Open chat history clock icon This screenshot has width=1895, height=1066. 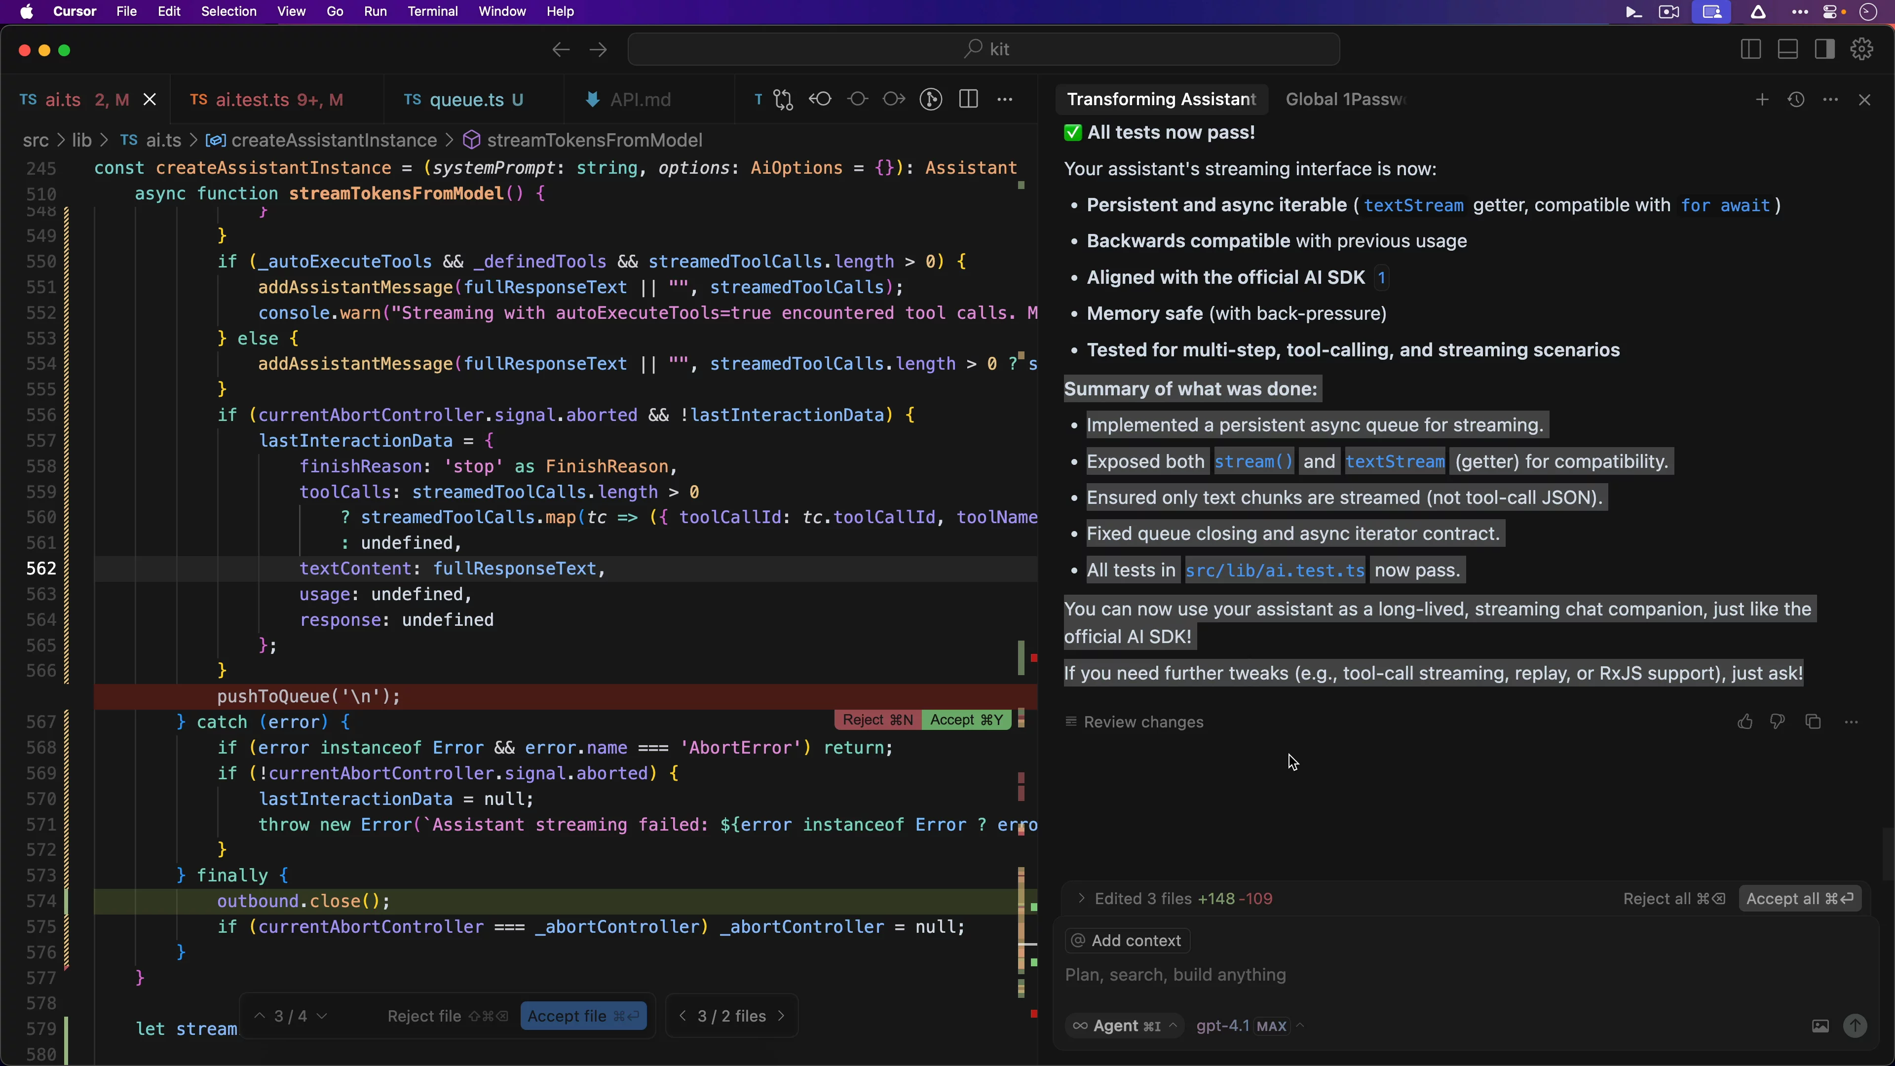pyautogui.click(x=1796, y=100)
